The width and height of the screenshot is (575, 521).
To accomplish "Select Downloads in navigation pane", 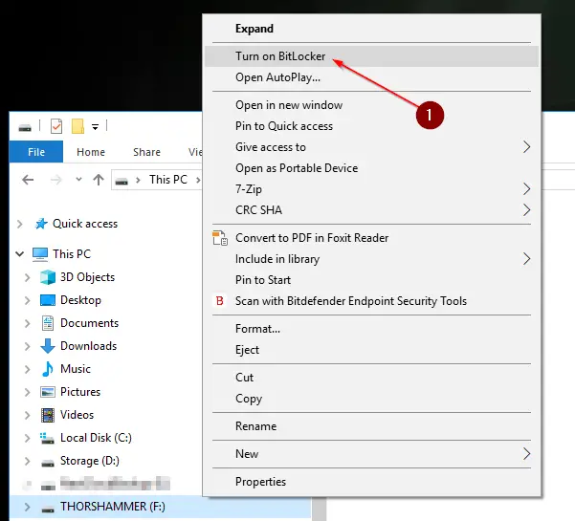I will coord(88,346).
